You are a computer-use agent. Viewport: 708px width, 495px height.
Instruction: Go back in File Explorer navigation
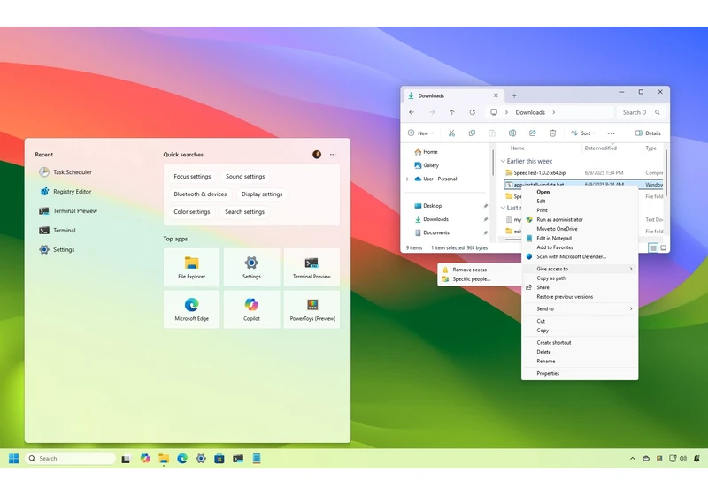[x=412, y=112]
